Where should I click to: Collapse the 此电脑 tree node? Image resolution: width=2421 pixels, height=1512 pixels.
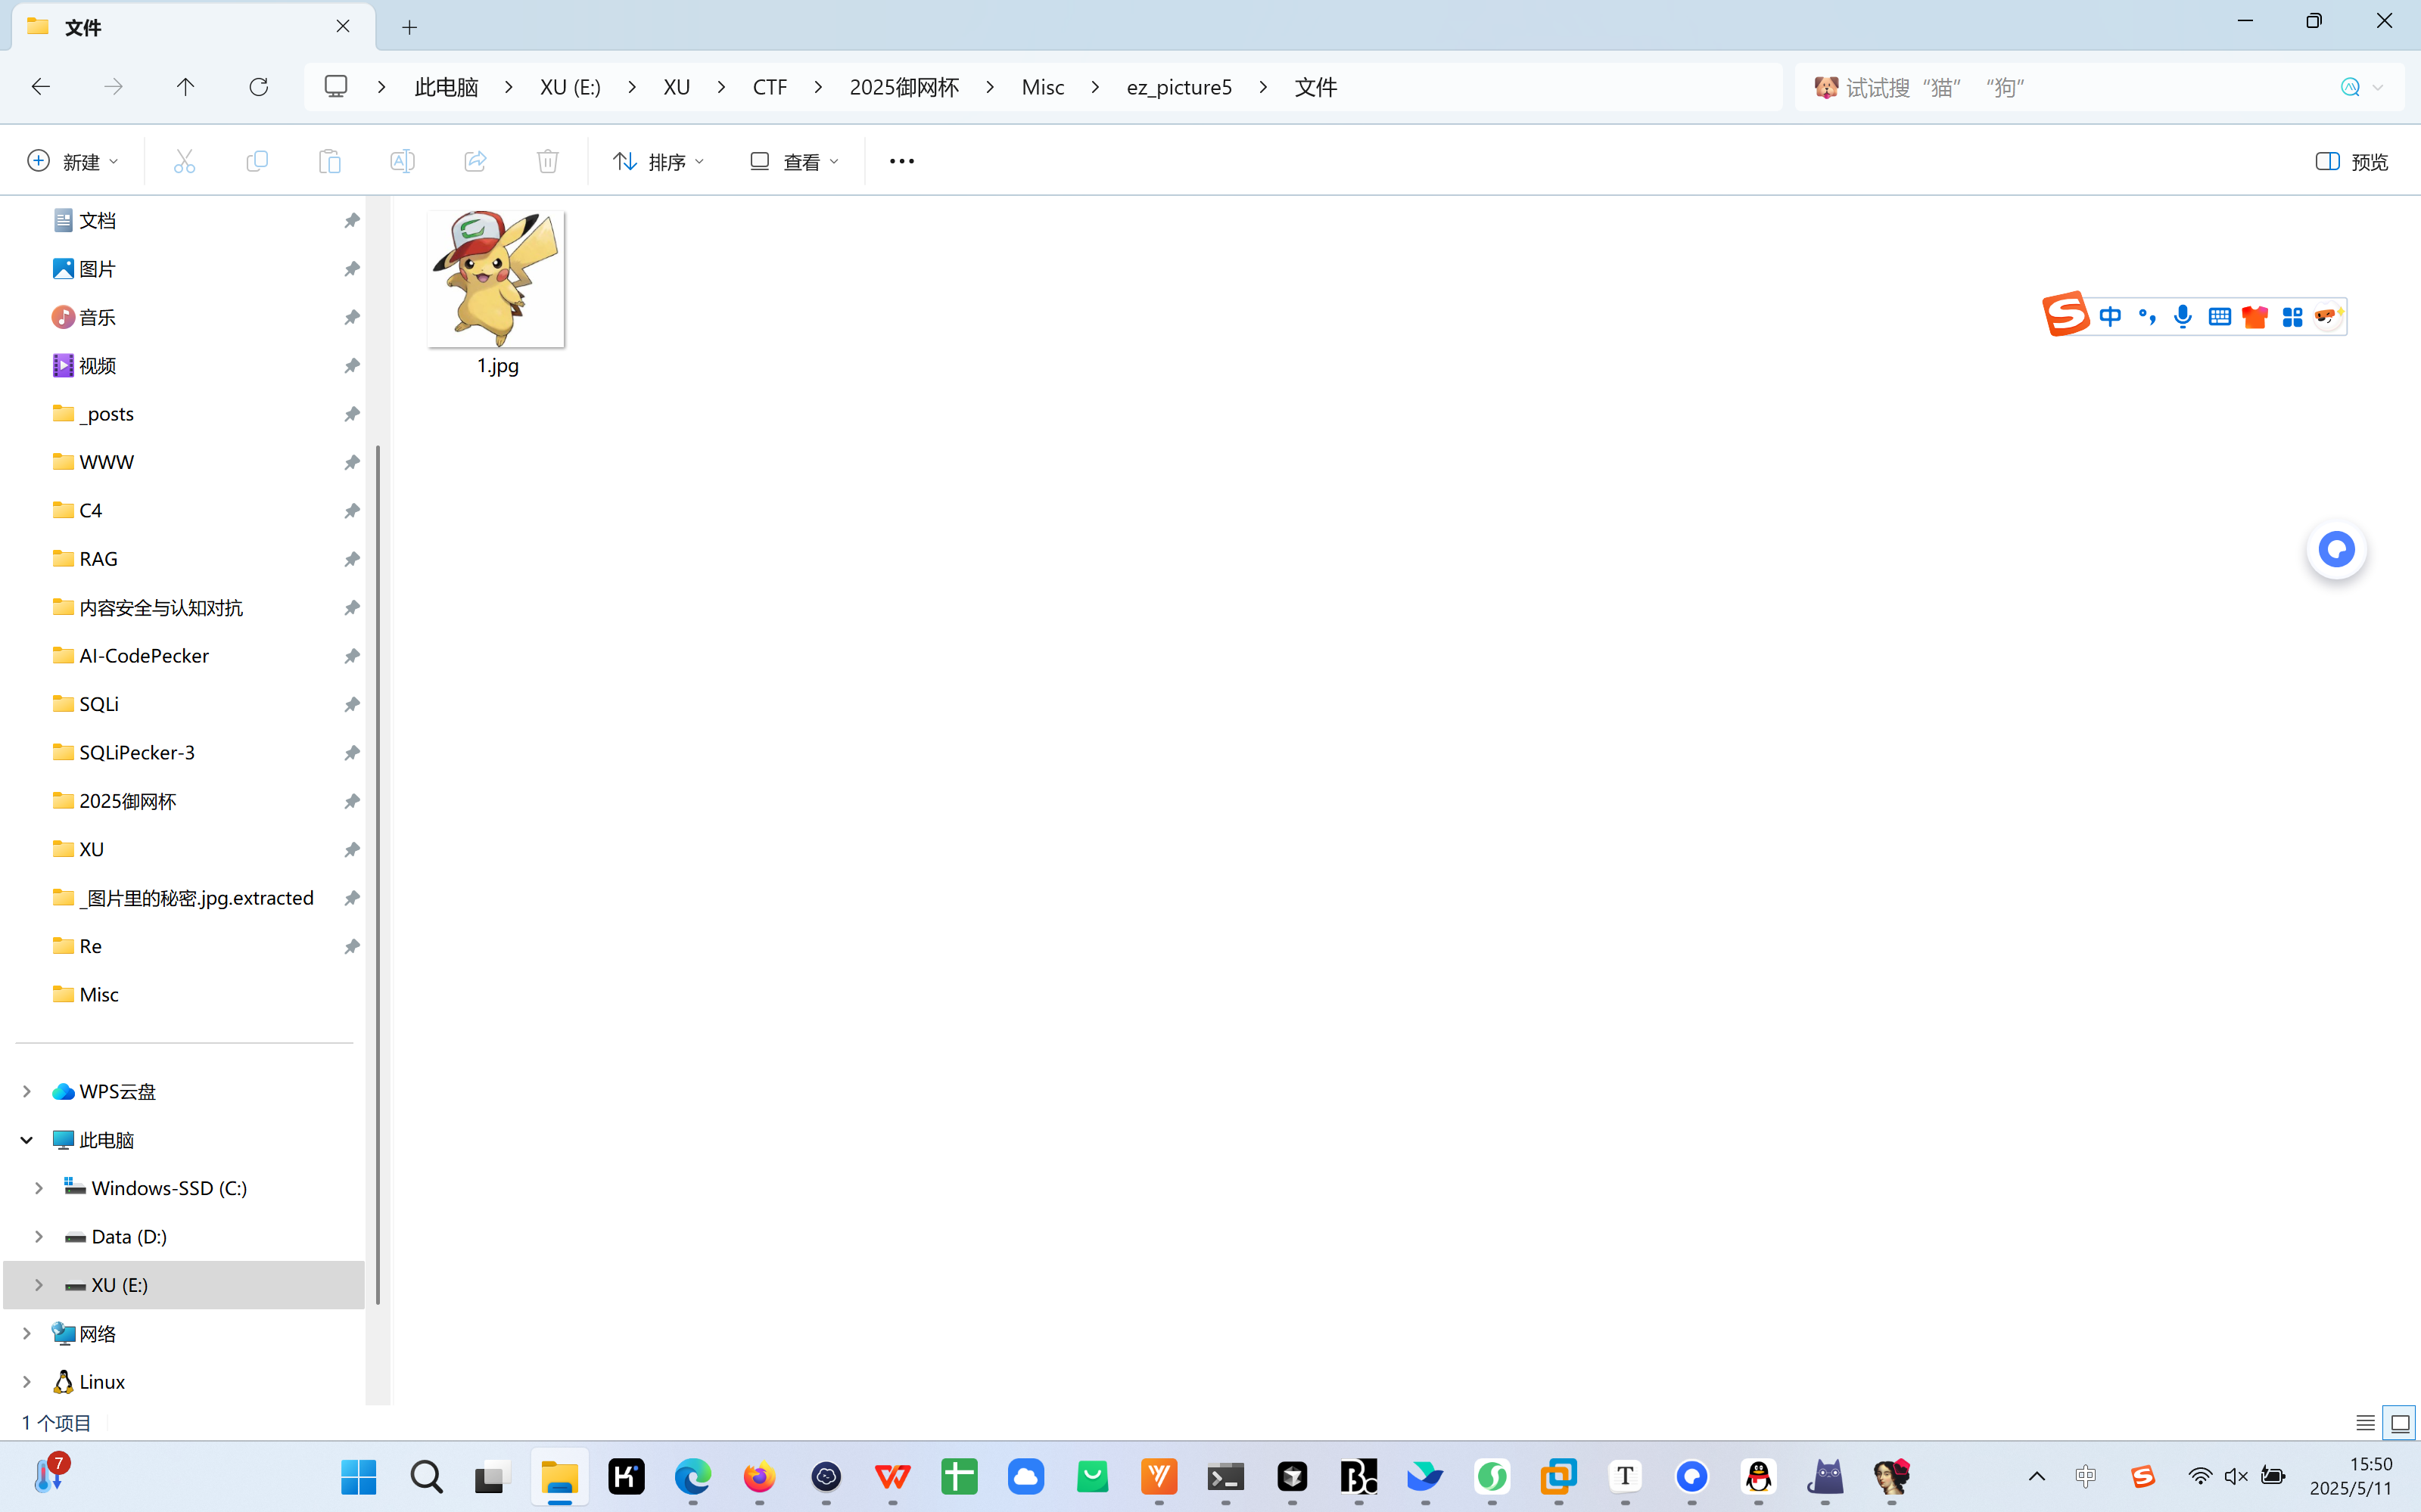[x=27, y=1140]
